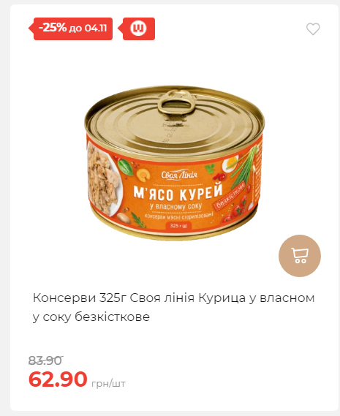Click the crossed-out old price 83.90
340x416 pixels.
tap(45, 360)
